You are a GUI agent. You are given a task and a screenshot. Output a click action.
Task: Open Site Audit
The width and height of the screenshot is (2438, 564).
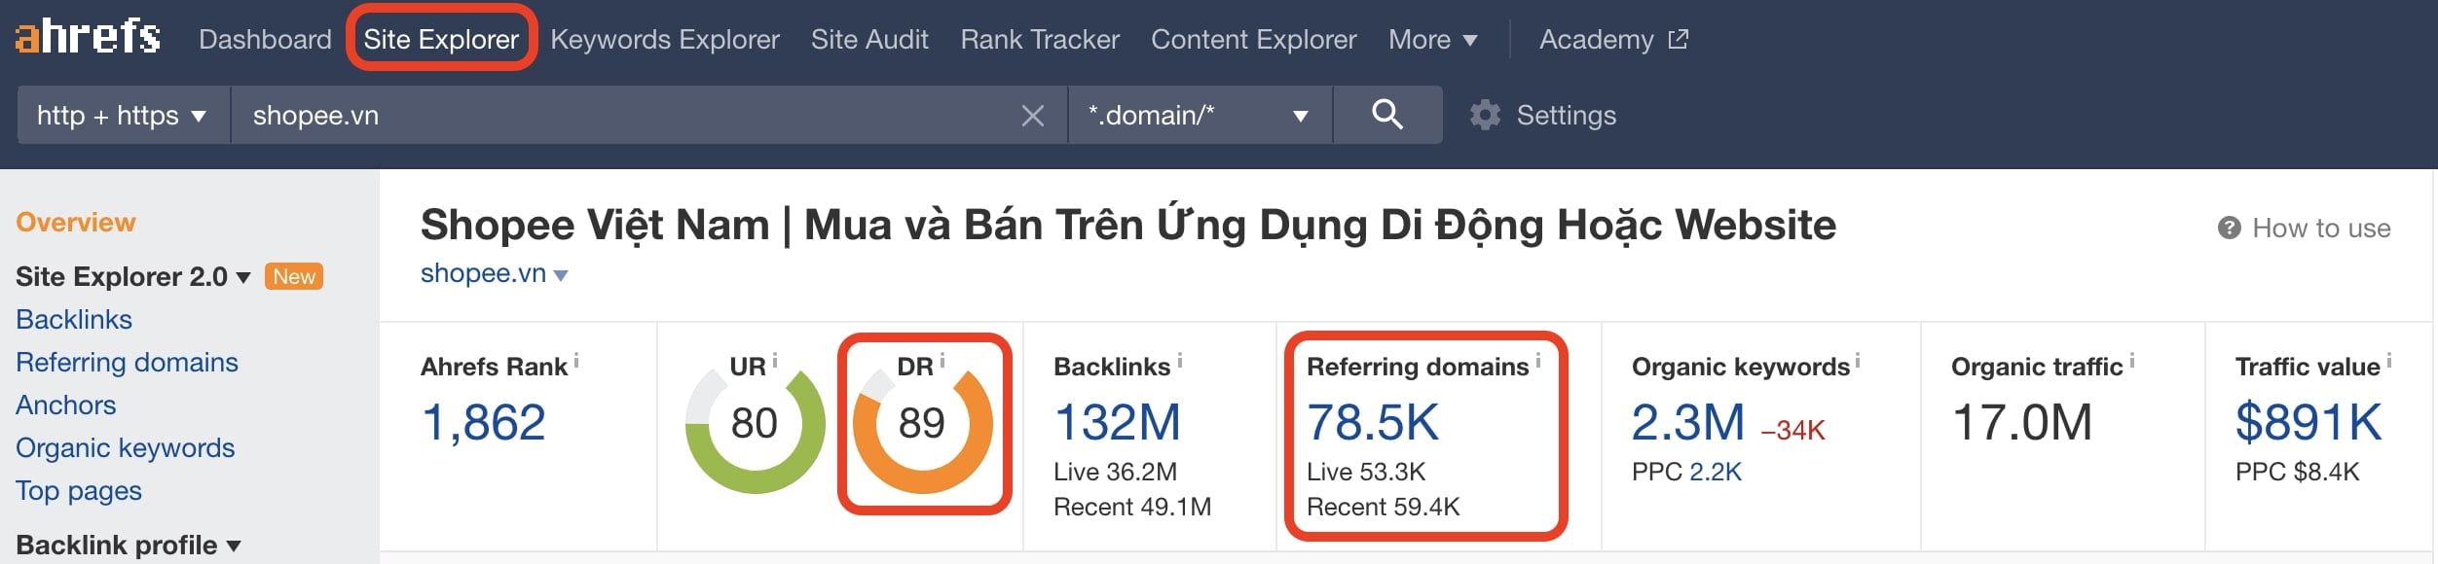click(869, 39)
